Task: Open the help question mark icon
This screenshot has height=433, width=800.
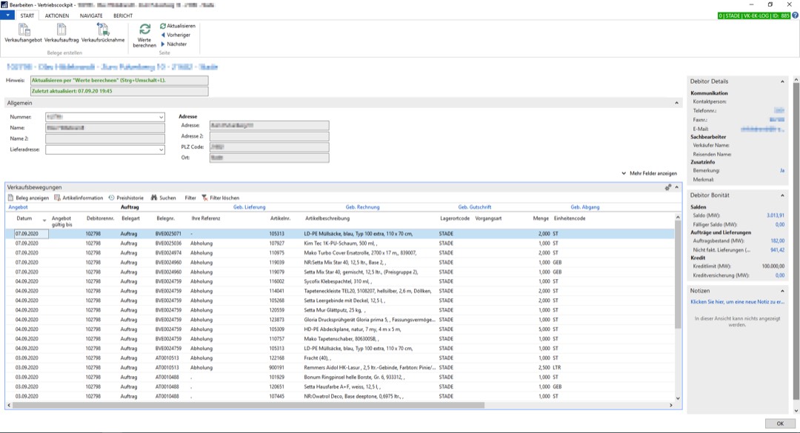Action: (x=795, y=15)
